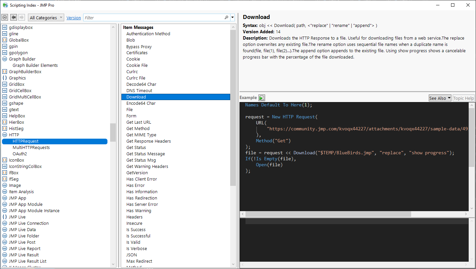Open the See Also dropdown

[x=440, y=98]
